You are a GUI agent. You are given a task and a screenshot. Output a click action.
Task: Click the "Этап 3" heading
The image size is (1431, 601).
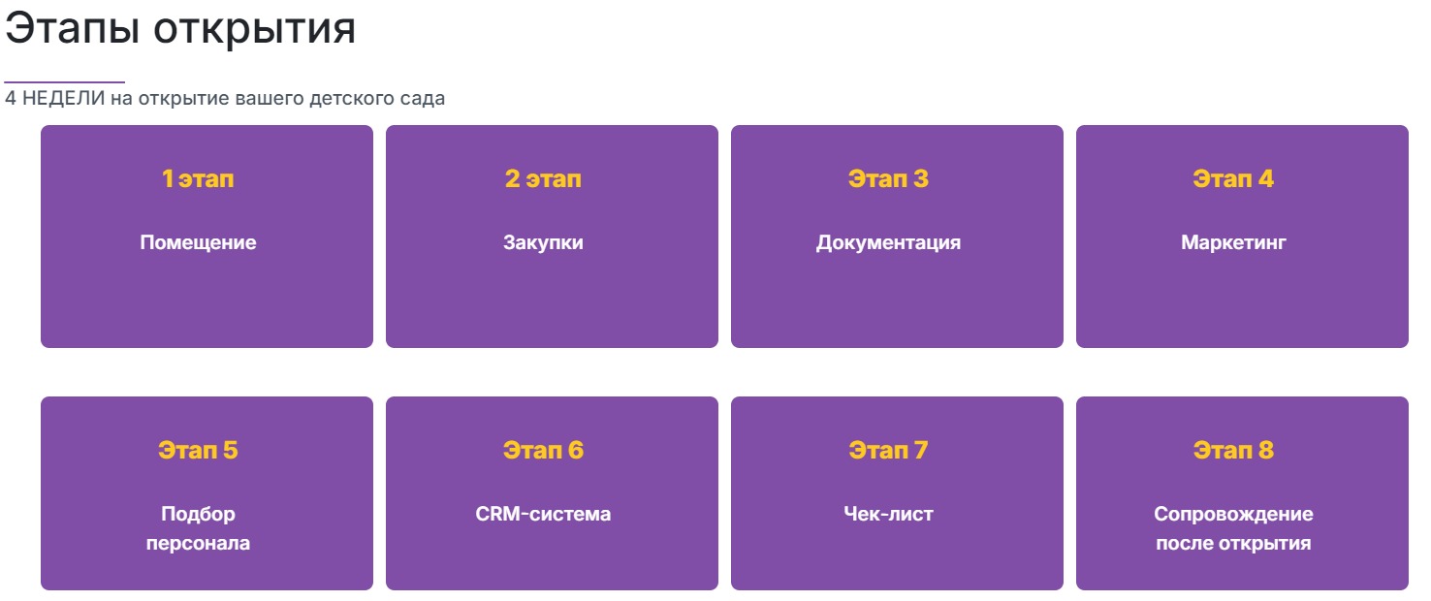click(x=888, y=179)
